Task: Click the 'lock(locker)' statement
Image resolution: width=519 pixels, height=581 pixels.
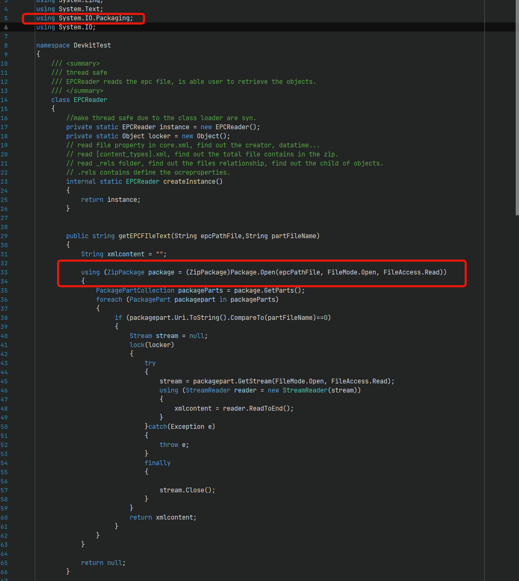Action: click(152, 345)
